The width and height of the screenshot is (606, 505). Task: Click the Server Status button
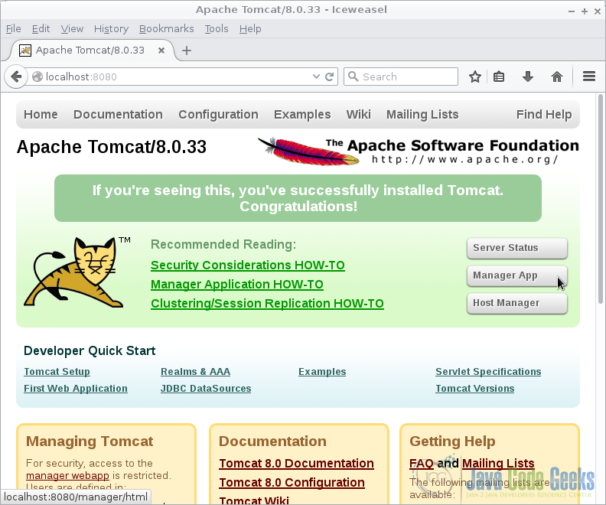[x=516, y=248]
